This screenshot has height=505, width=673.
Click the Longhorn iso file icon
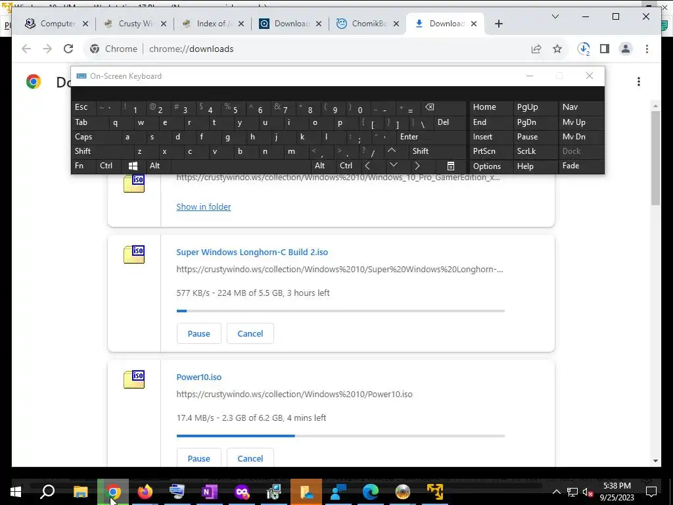pyautogui.click(x=134, y=254)
